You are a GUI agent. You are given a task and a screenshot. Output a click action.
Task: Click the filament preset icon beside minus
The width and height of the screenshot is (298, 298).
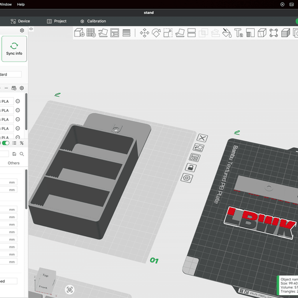click(x=14, y=88)
